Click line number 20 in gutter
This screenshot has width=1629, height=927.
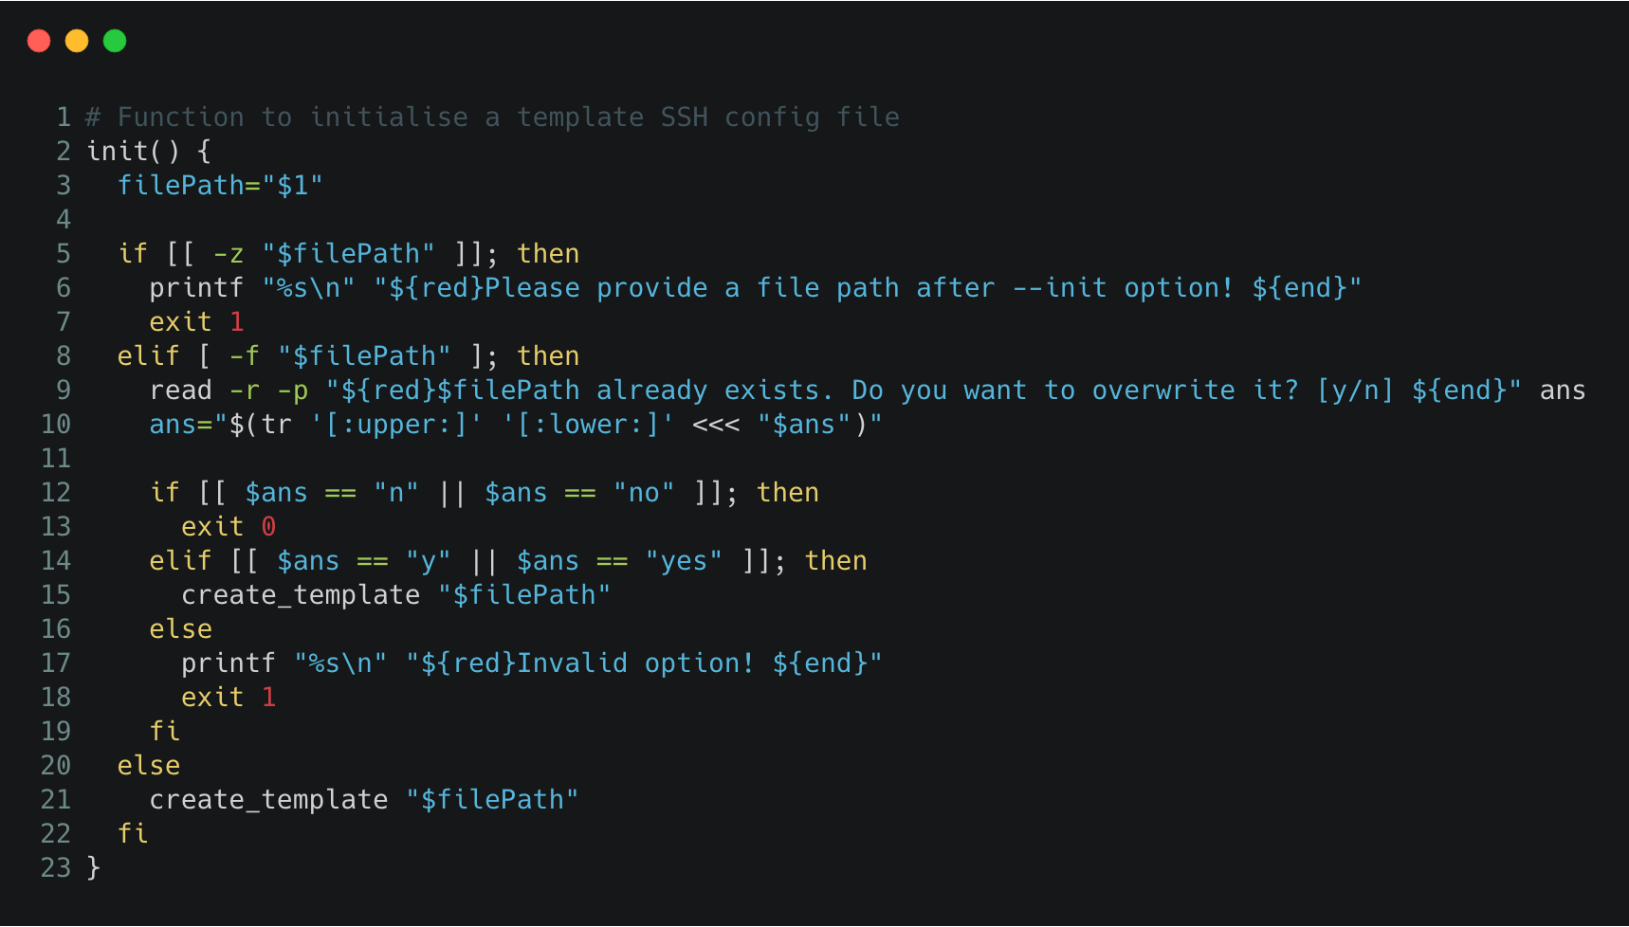[x=56, y=765]
